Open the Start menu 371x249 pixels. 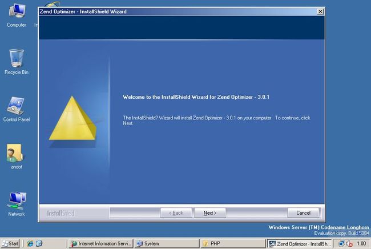coord(10,243)
